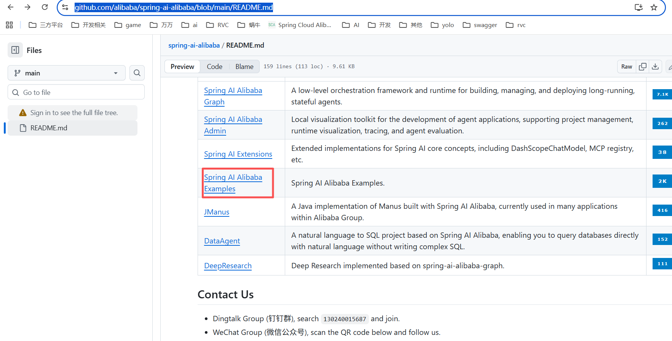View site information next to the URL

65,7
